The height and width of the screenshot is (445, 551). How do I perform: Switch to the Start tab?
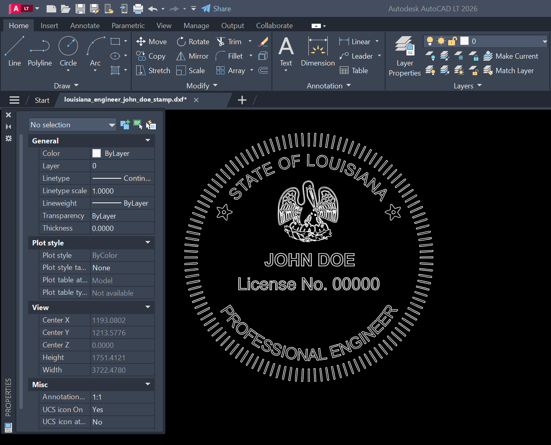click(x=42, y=100)
